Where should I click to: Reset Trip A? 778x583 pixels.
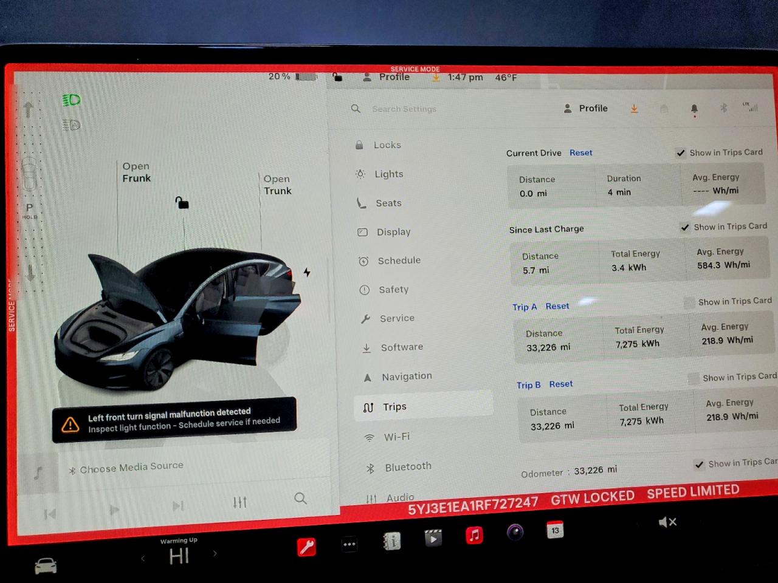click(x=557, y=306)
